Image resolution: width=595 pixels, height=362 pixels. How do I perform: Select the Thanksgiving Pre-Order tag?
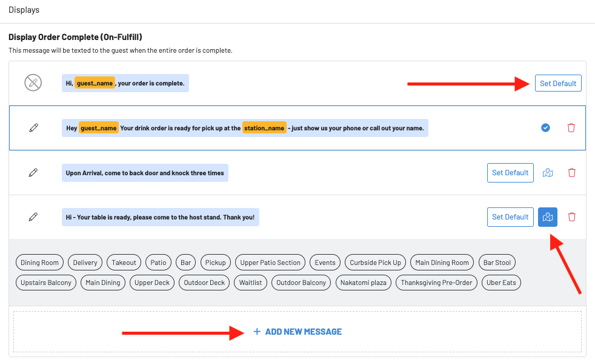pos(436,283)
